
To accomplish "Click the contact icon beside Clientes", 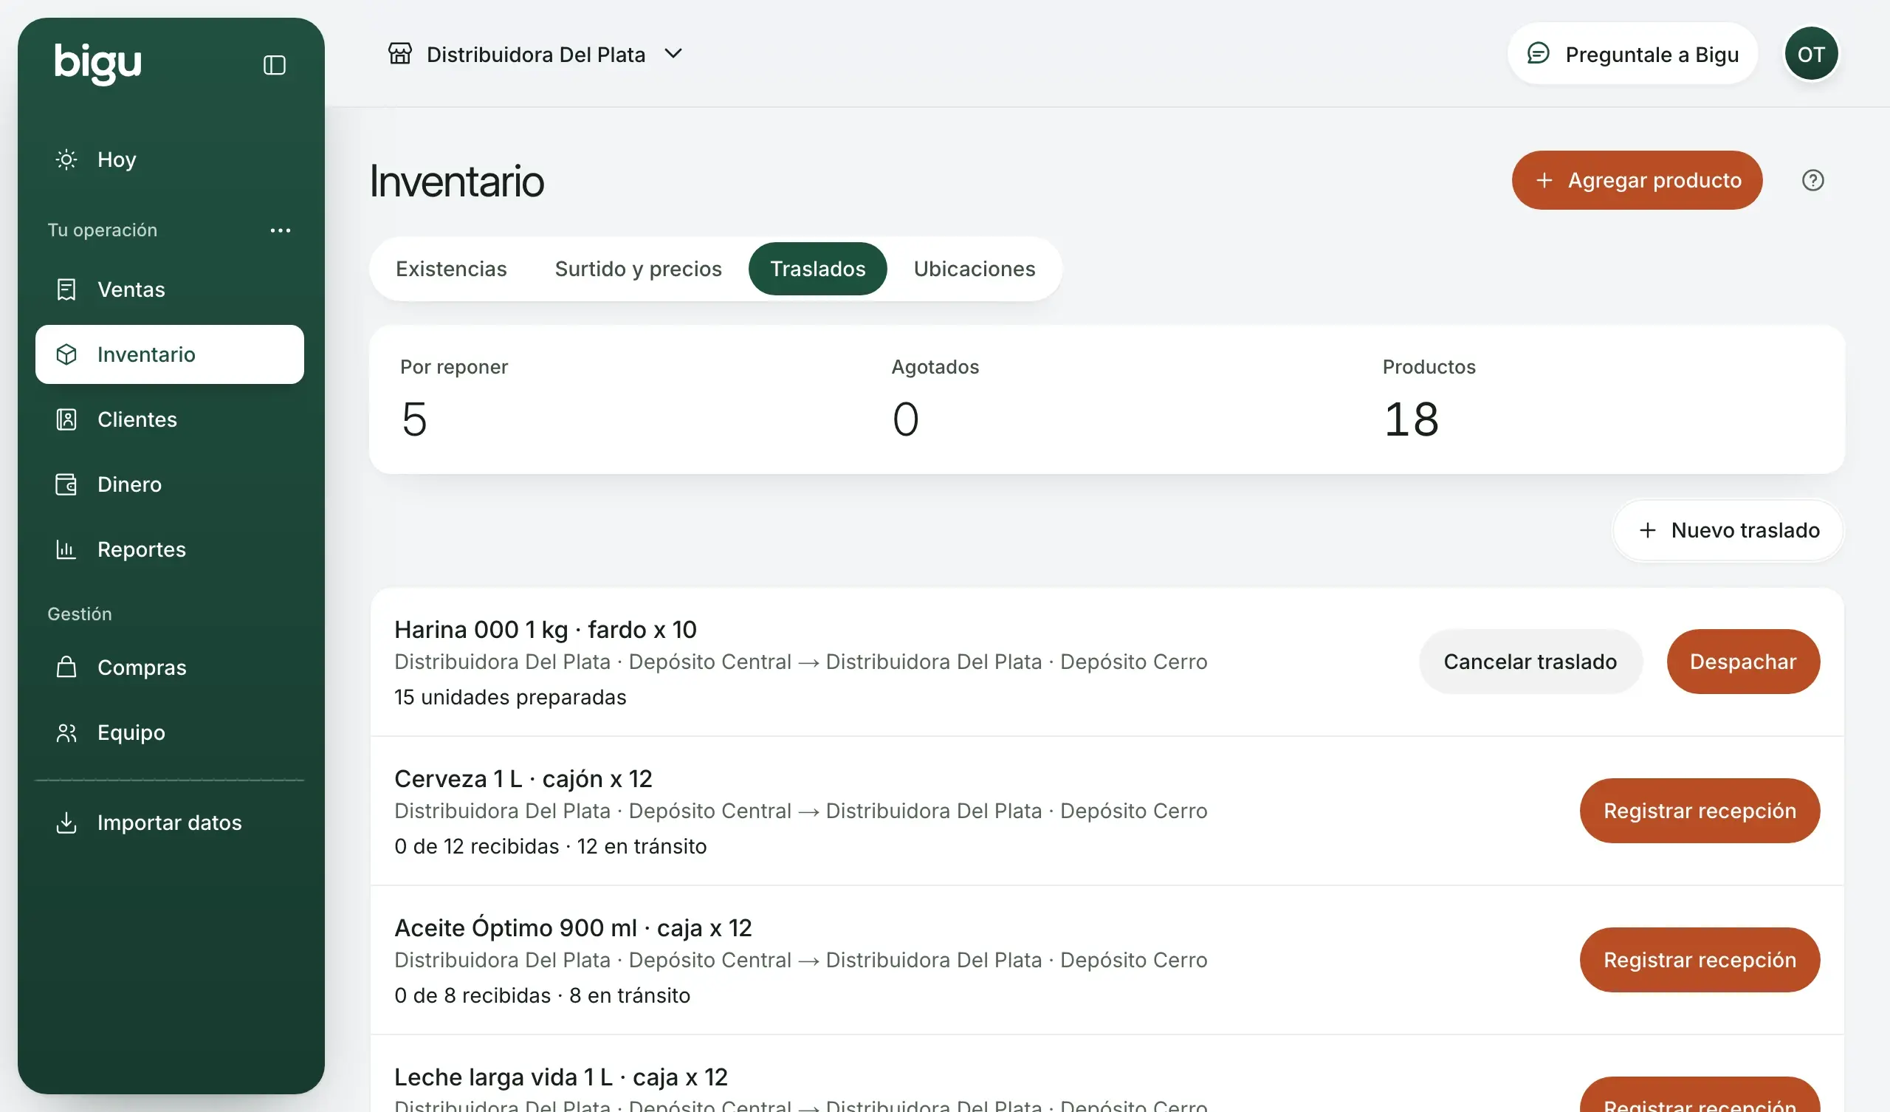I will (66, 419).
